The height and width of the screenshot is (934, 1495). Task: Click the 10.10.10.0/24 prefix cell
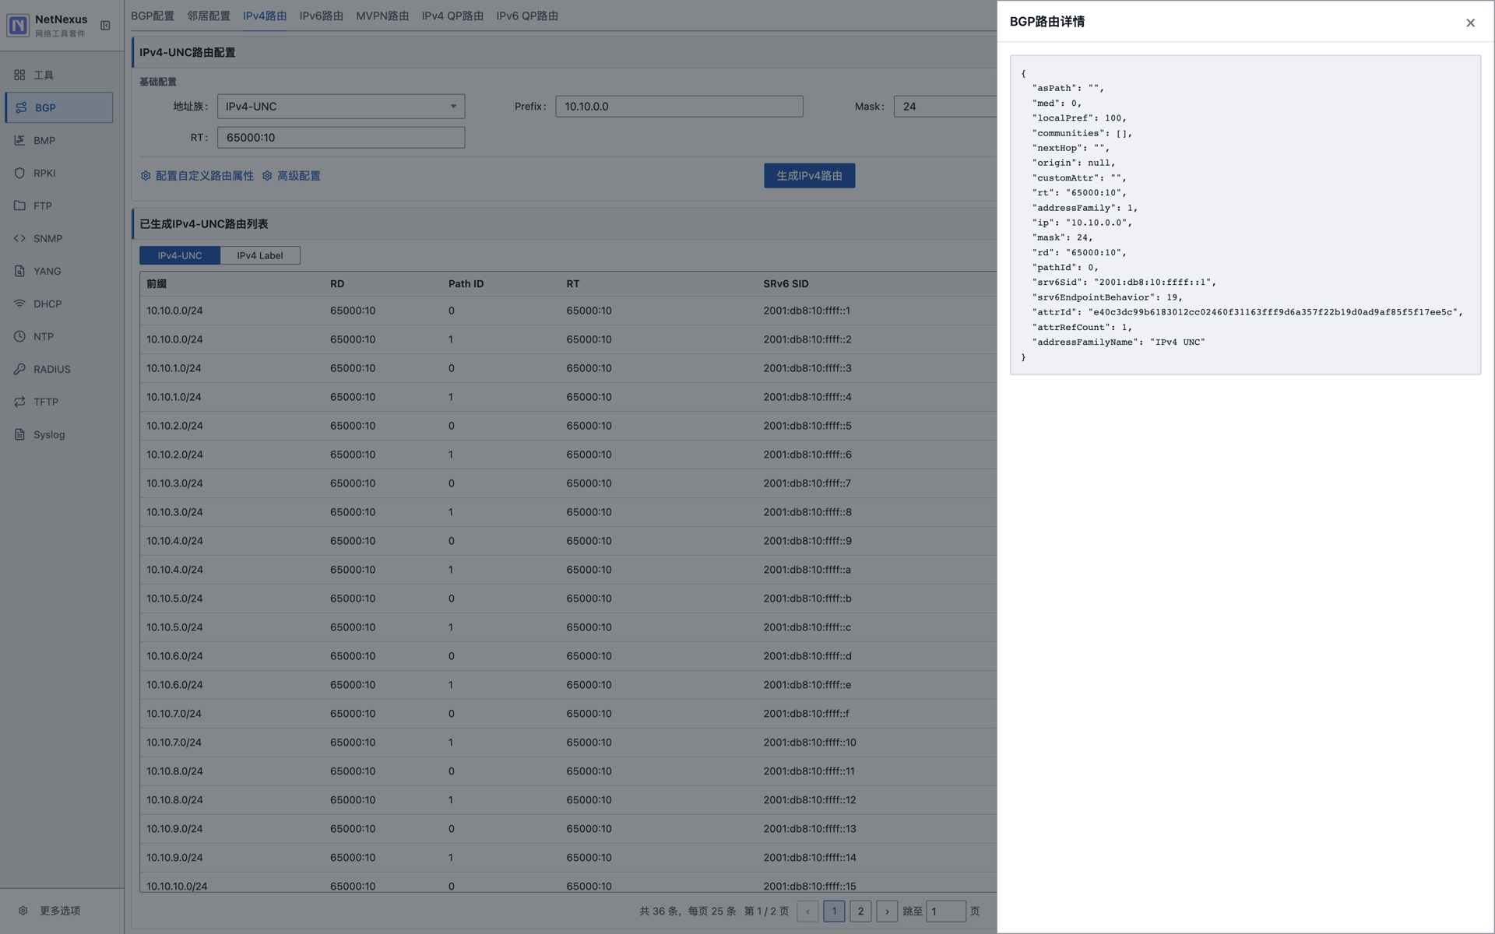coord(177,887)
